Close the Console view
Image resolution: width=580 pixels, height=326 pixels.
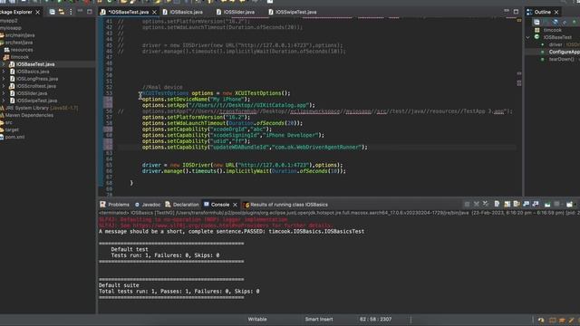(235, 205)
